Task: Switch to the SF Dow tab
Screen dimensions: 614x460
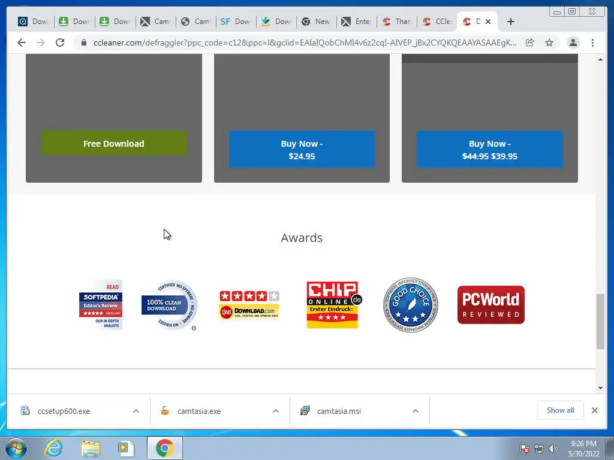Action: pyautogui.click(x=236, y=22)
